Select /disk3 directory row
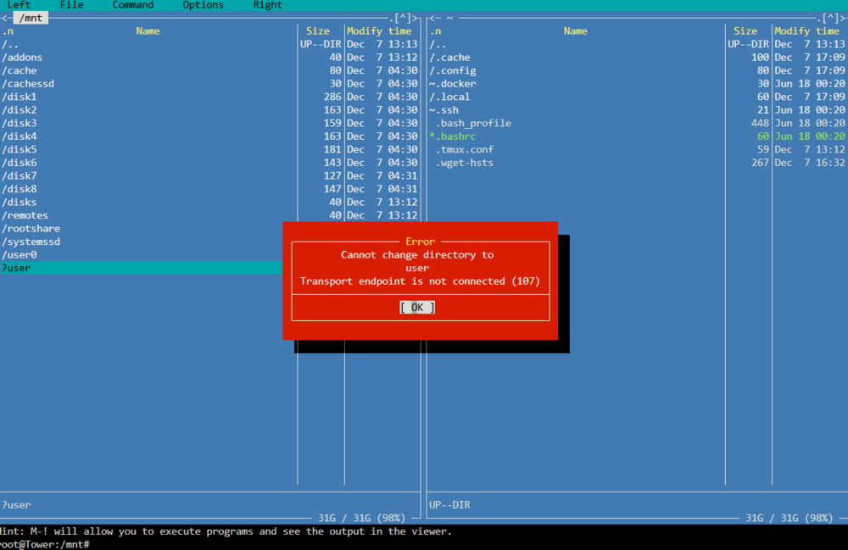 tap(209, 123)
